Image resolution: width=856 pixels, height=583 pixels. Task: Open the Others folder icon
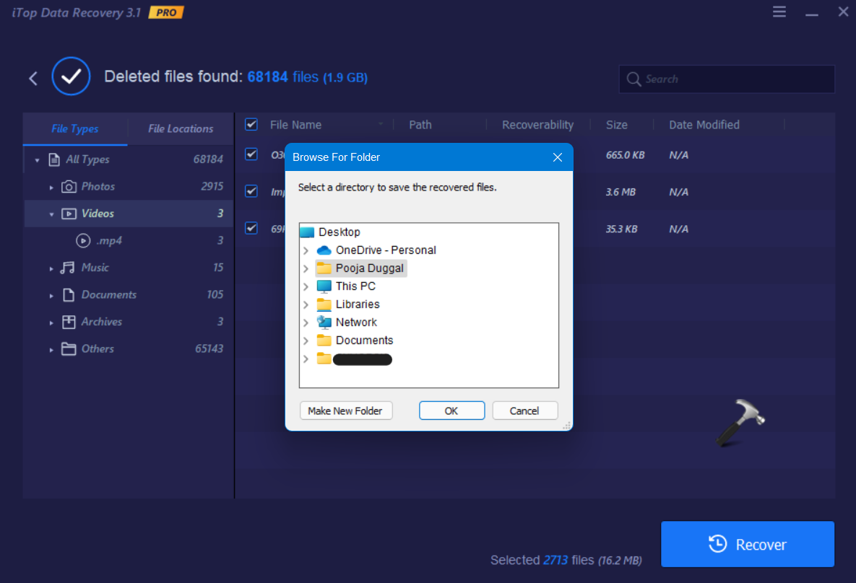pos(69,349)
